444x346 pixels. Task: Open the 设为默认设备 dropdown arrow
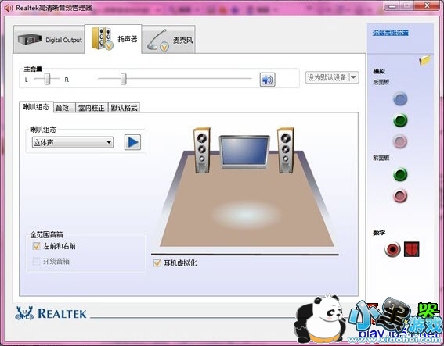pos(354,77)
